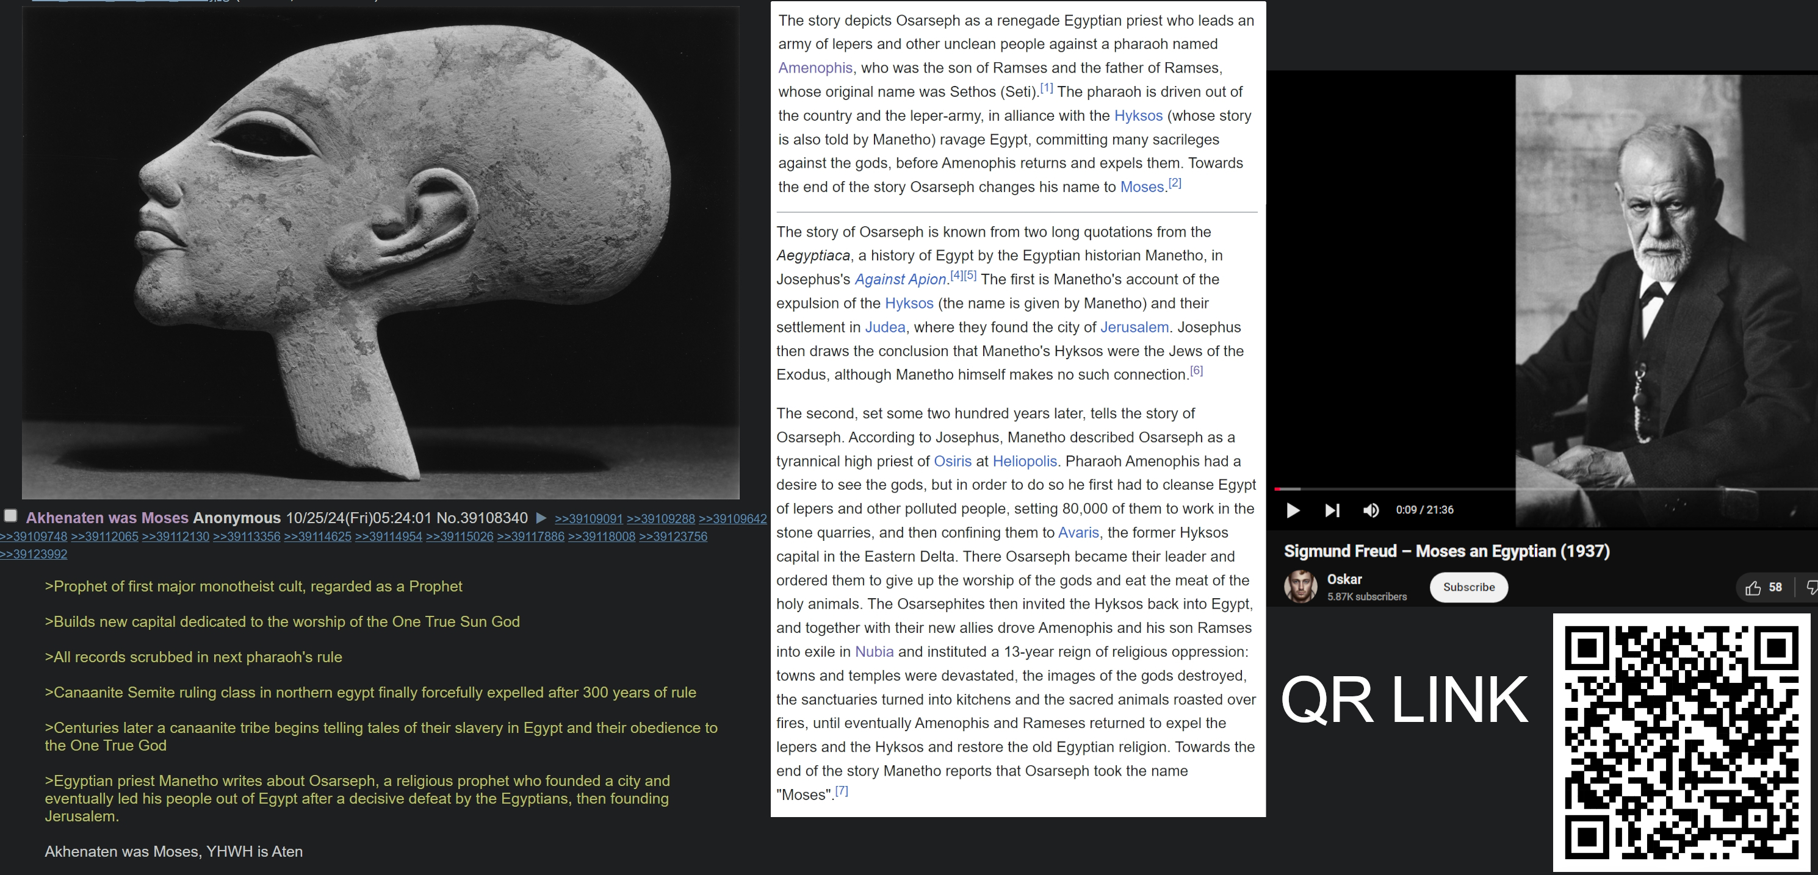The image size is (1818, 875).
Task: Open reply link >>39112065
Action: point(104,537)
